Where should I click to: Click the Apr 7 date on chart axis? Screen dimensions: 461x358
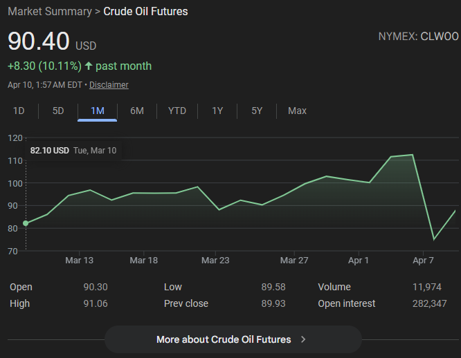pos(423,261)
